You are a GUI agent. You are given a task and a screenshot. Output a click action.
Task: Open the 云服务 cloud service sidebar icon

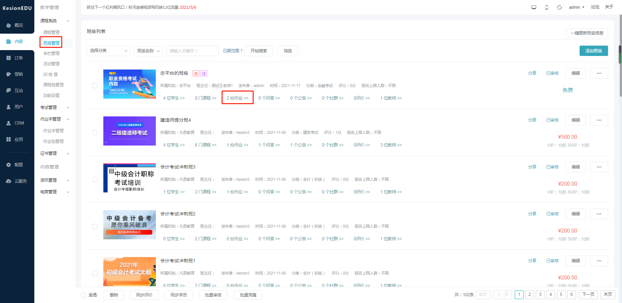pos(9,181)
